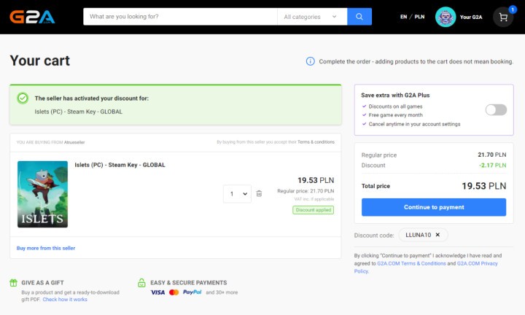525x315 pixels.
Task: Click the Discount applied badge
Action: 314,210
